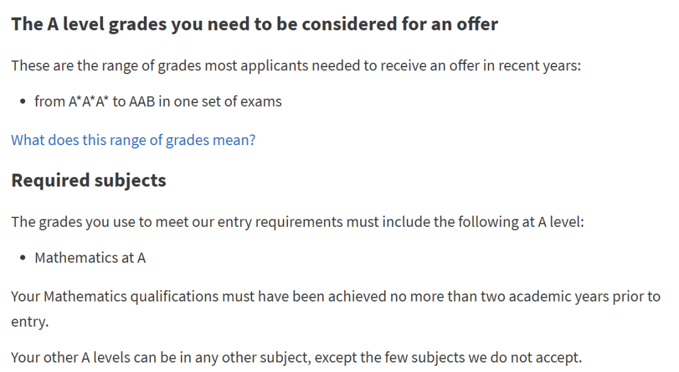Open the 'What does this range of grades mean?' link
Viewport: 679px width, 372px height.
tap(133, 139)
